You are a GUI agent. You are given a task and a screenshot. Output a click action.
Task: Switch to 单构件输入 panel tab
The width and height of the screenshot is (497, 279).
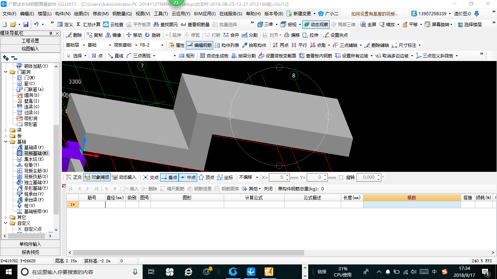[x=30, y=244]
